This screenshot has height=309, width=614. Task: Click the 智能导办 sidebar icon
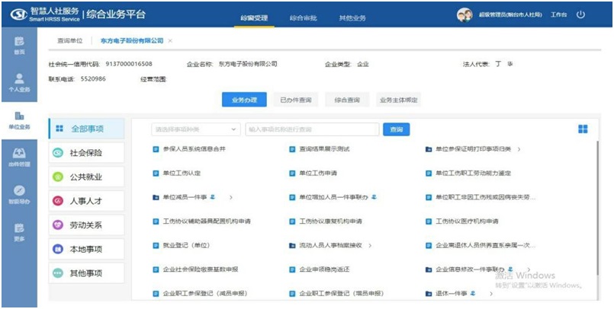20,193
